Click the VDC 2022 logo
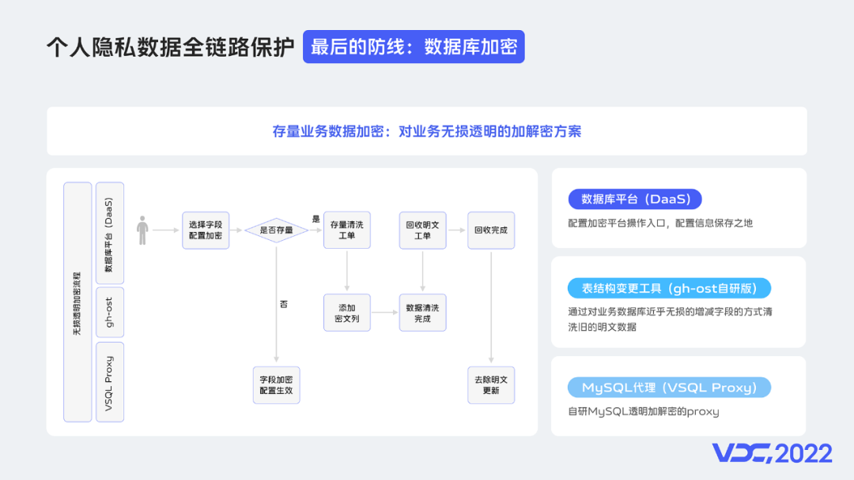This screenshot has width=854, height=480. pyautogui.click(x=772, y=453)
